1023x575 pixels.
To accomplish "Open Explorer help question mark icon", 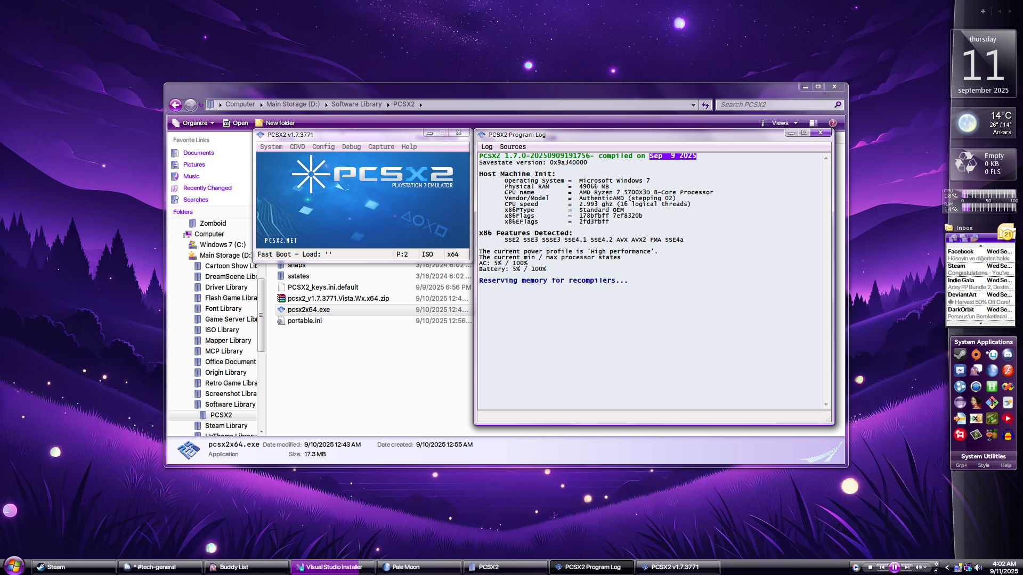I will 833,123.
